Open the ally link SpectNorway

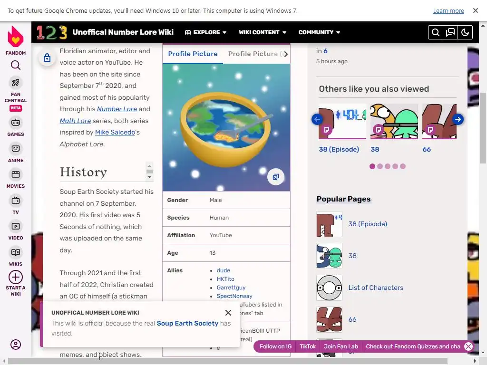(234, 296)
